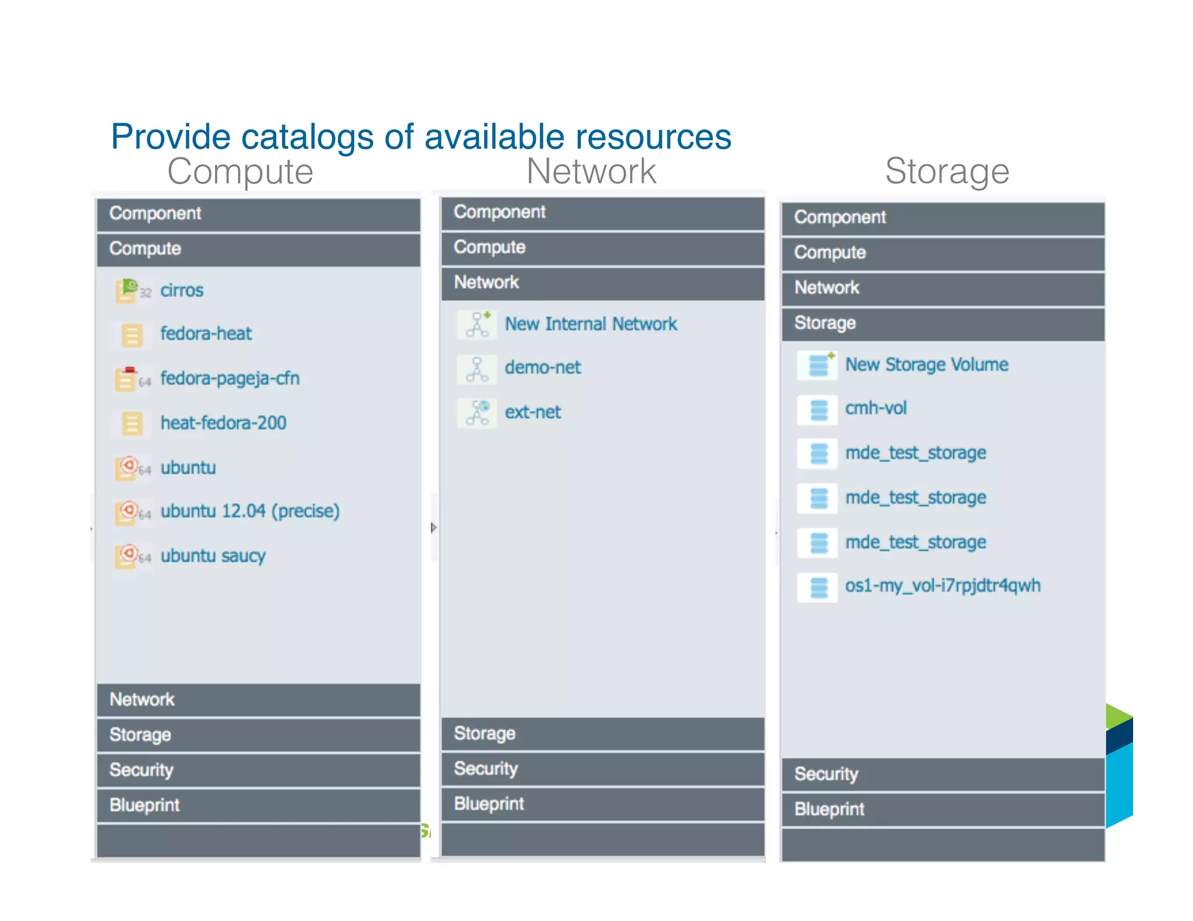
Task: Open Component header in the Storage panel
Action: (943, 218)
